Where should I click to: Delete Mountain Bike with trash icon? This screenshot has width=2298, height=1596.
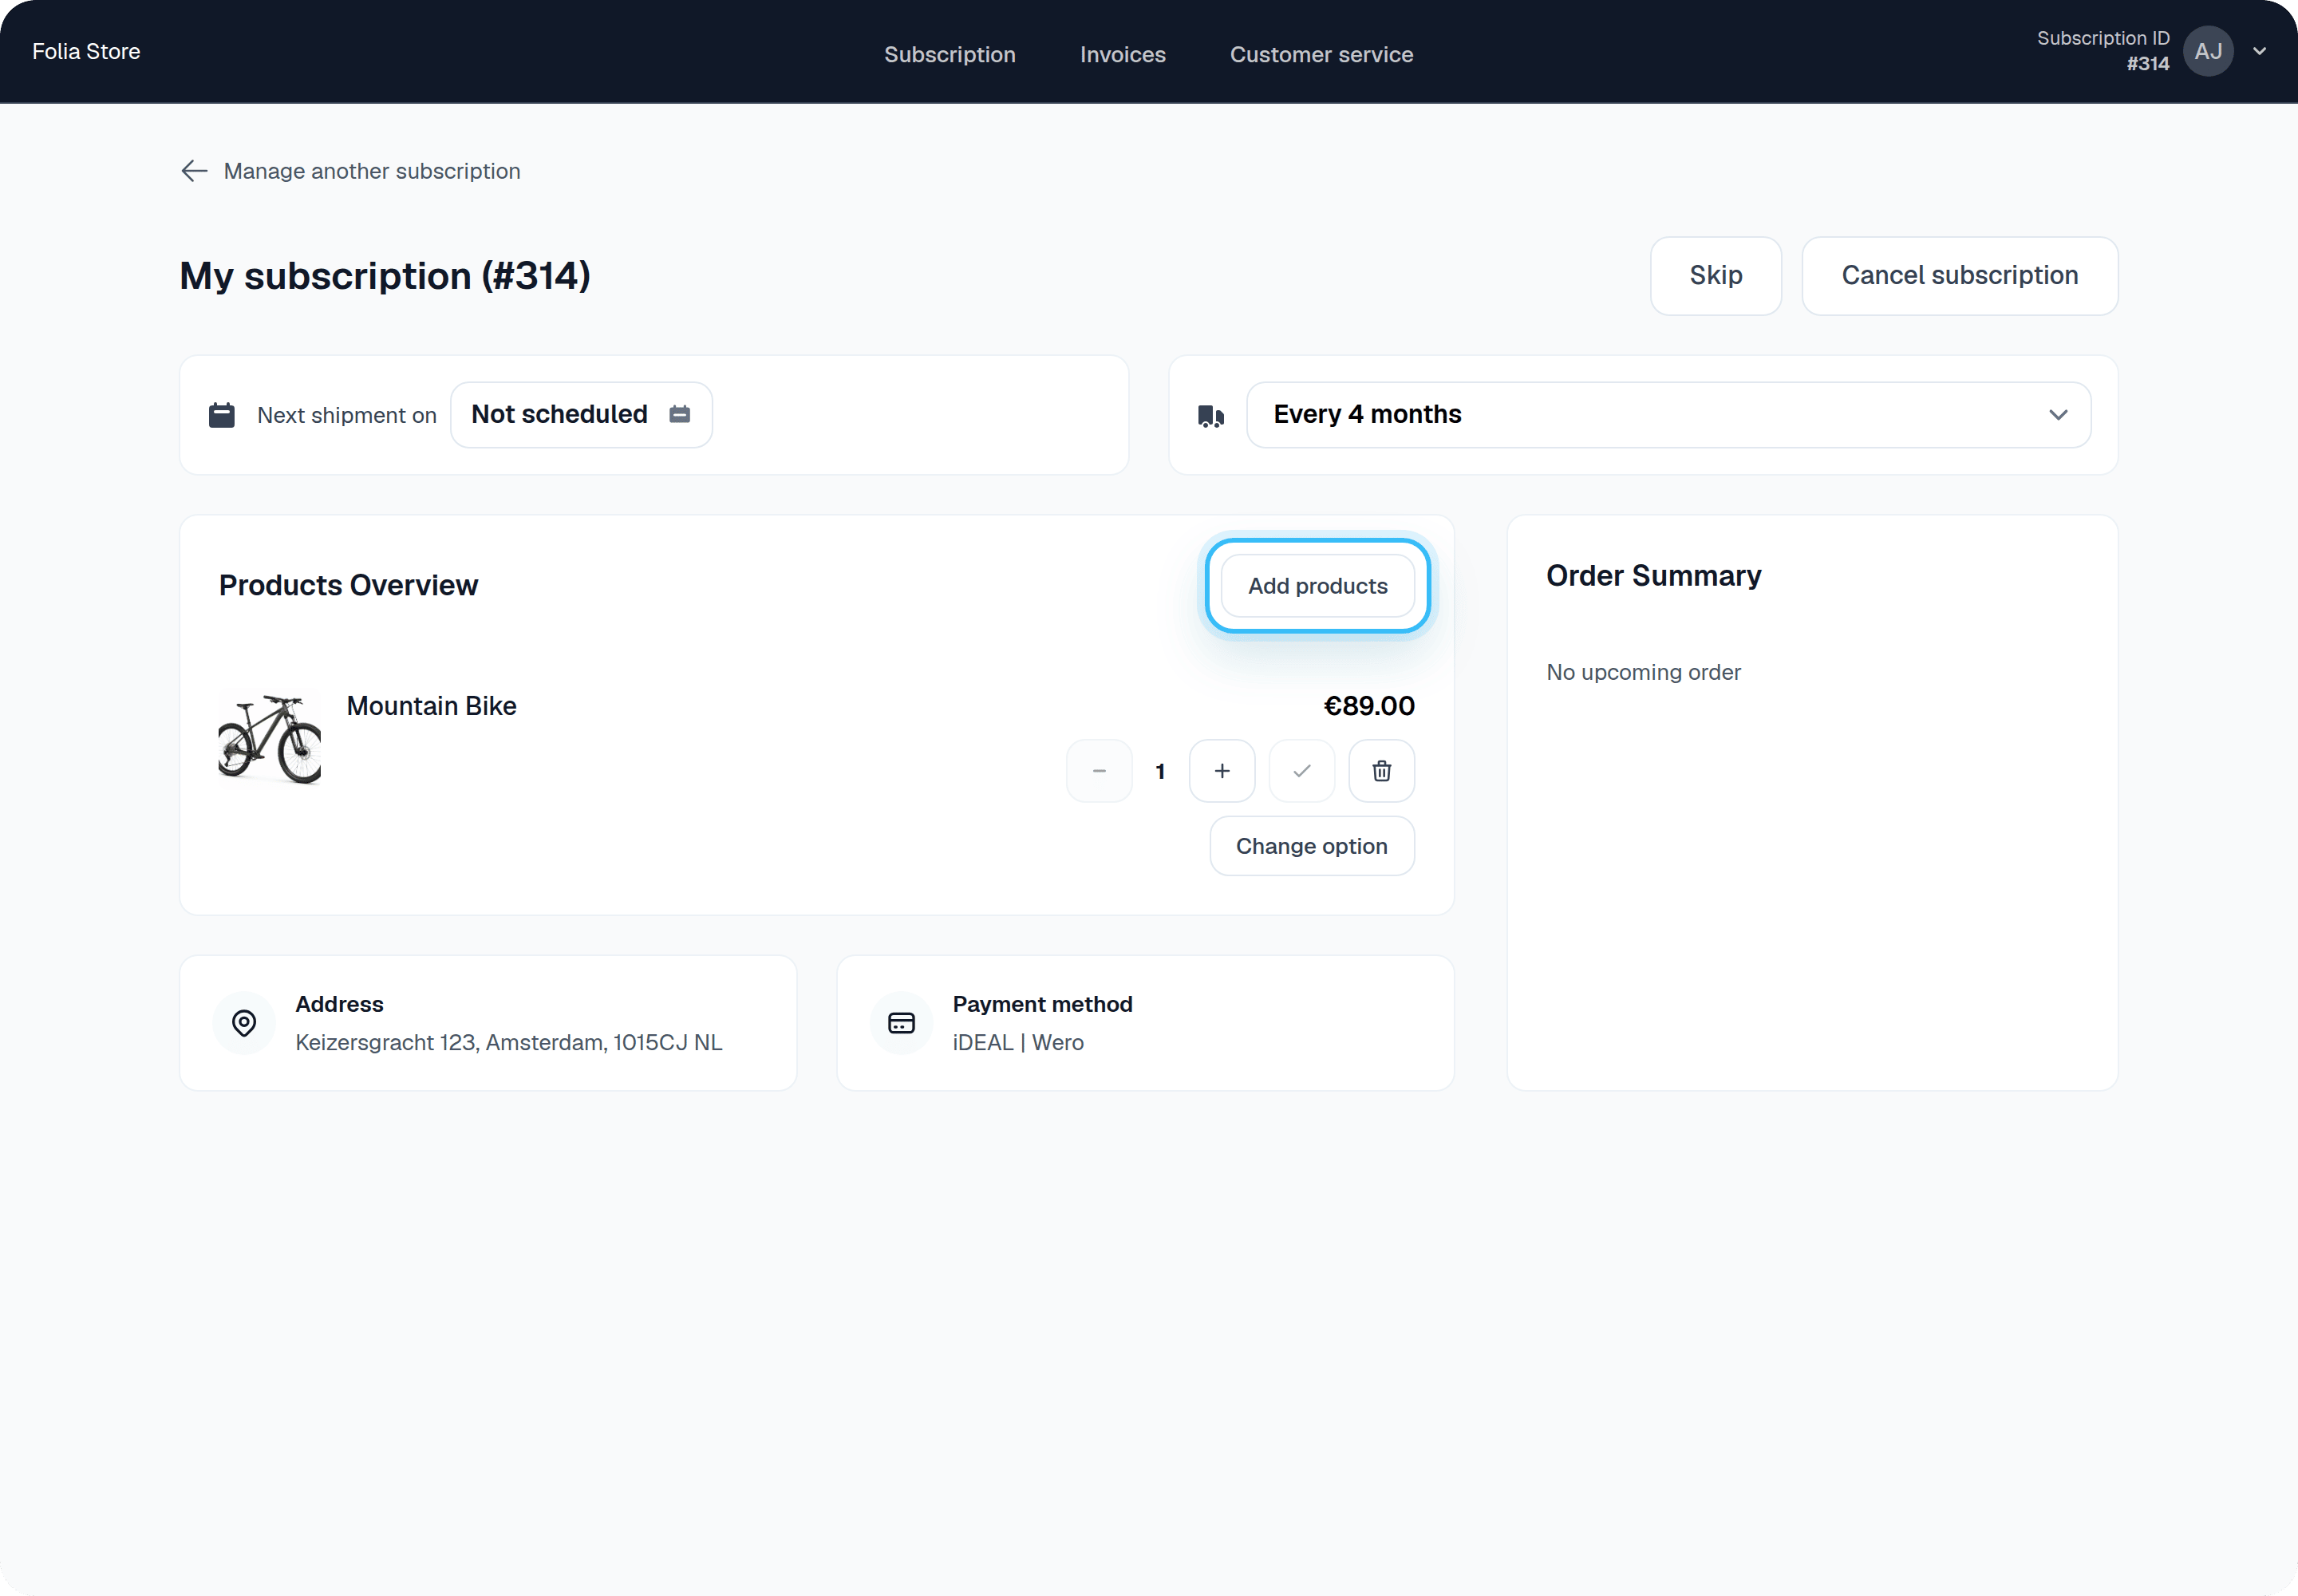pos(1382,771)
